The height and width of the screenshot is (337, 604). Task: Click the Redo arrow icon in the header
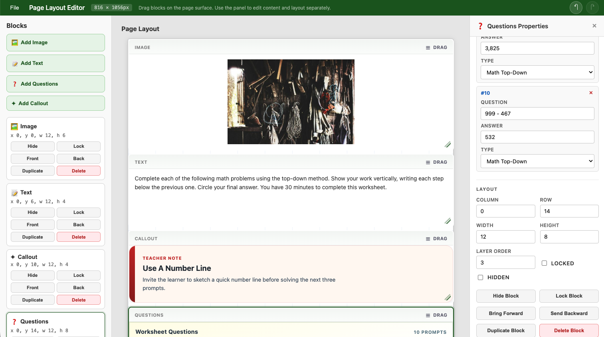point(592,7)
